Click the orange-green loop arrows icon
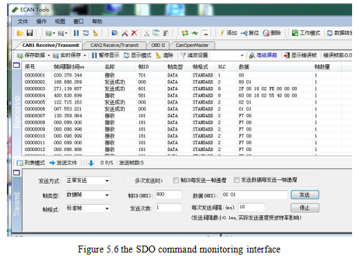Image resolution: width=359 pixels, height=258 pixels. [185, 33]
